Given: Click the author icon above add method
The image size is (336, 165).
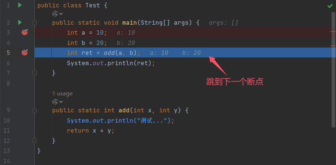Looking at the screenshot, I should point(55,102).
